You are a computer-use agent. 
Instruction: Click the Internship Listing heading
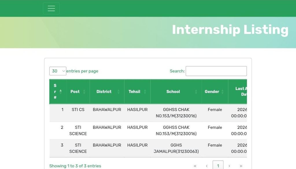point(230,30)
